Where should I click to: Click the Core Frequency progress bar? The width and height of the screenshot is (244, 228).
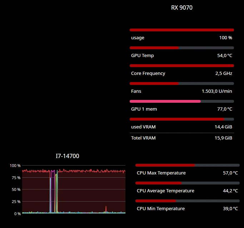[182, 66]
